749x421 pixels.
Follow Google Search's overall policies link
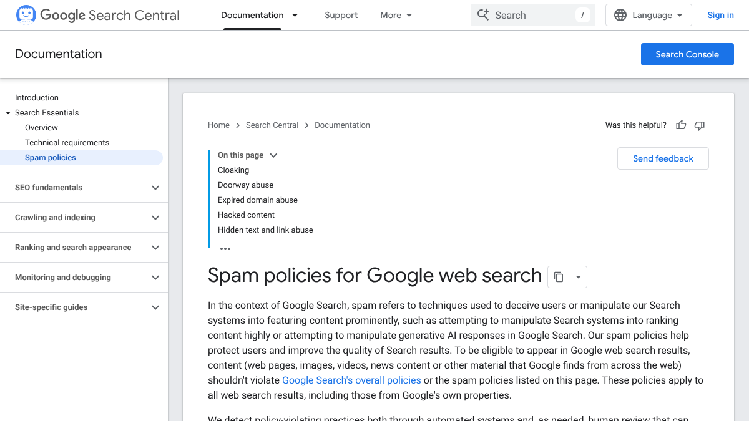pyautogui.click(x=351, y=380)
